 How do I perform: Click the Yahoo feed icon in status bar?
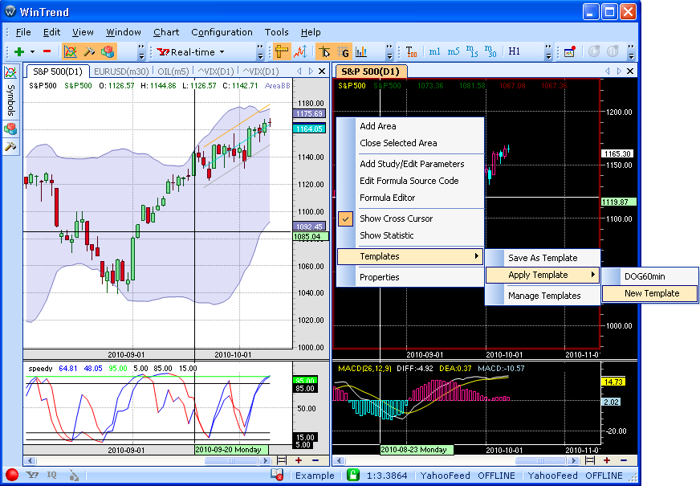31,475
